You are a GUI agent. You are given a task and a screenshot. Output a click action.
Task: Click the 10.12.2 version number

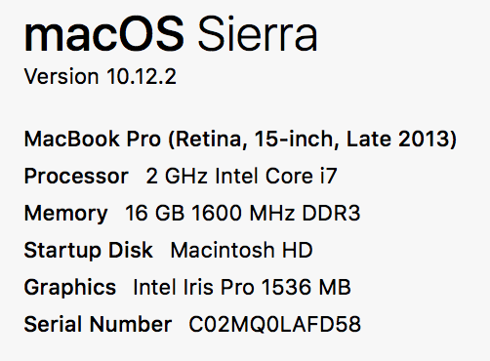point(142,77)
